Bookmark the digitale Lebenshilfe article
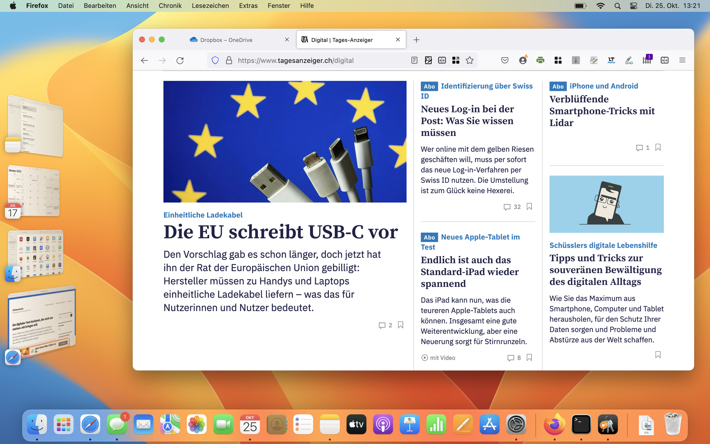 pos(658,355)
